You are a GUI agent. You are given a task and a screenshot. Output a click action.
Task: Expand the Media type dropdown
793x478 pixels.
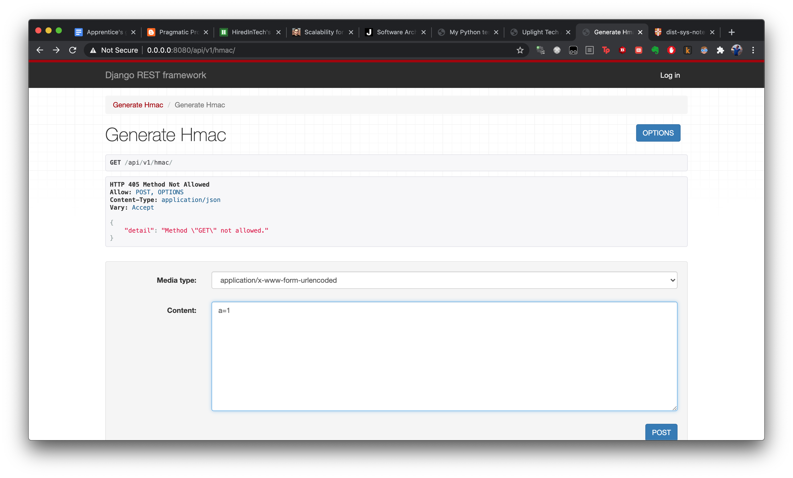tap(444, 280)
